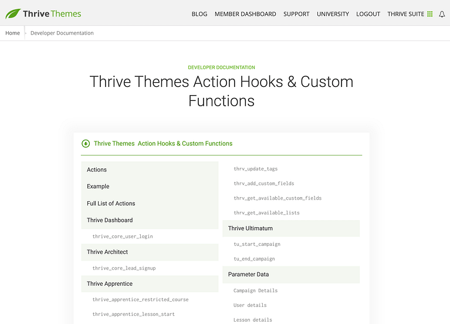Open thrive_apprentice_lesson_start entry
The image size is (450, 324).
click(x=133, y=314)
